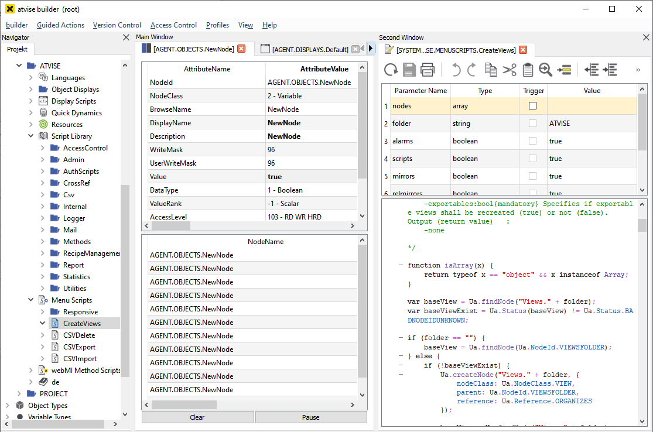Toggle the Trigger checkbox for folder parameter

click(x=532, y=124)
